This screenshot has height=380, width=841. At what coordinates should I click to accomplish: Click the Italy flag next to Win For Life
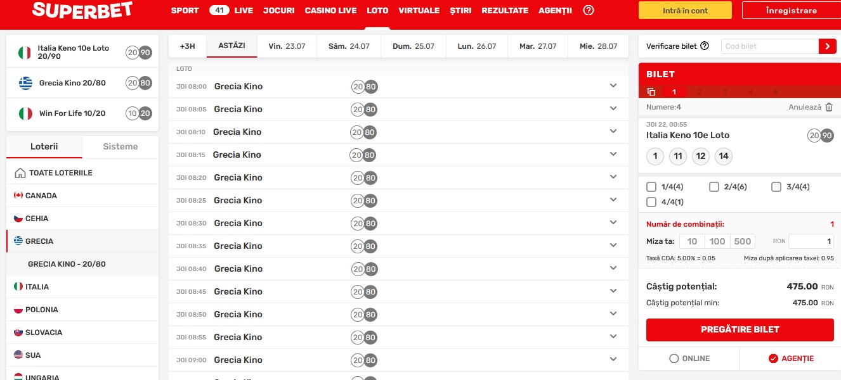(x=26, y=113)
